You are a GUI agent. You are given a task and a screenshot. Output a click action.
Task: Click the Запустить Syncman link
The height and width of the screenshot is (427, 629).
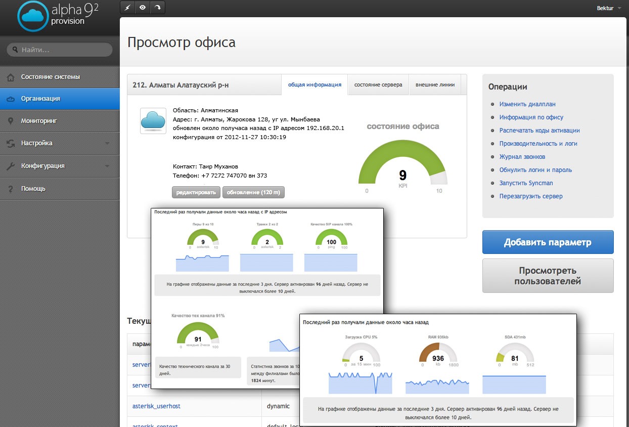click(526, 183)
